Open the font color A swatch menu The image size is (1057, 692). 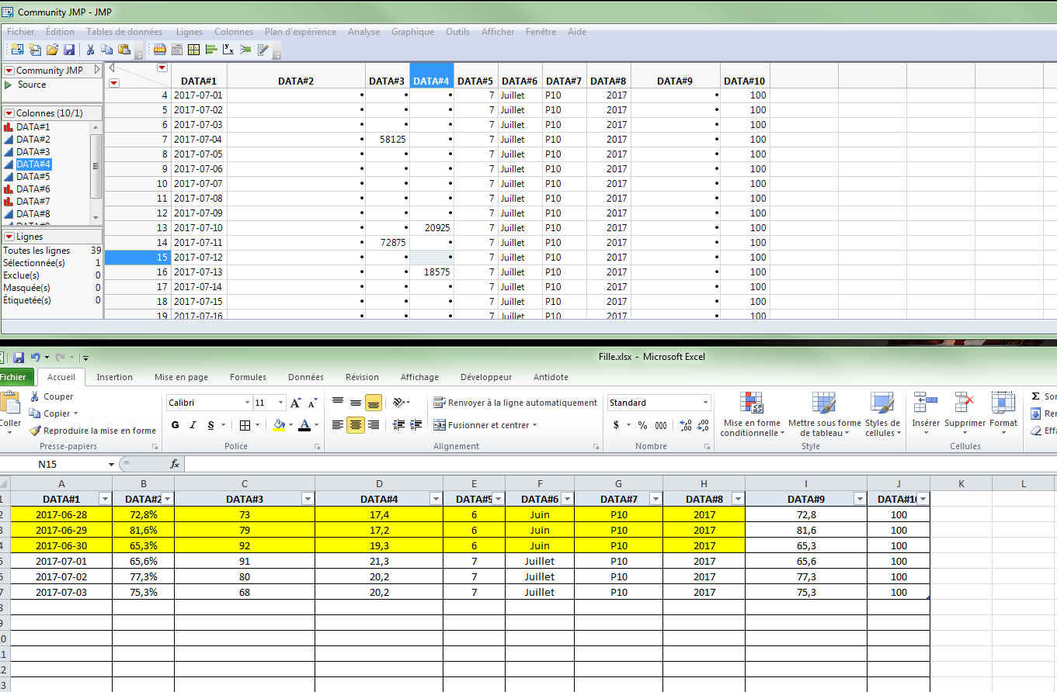[x=305, y=425]
